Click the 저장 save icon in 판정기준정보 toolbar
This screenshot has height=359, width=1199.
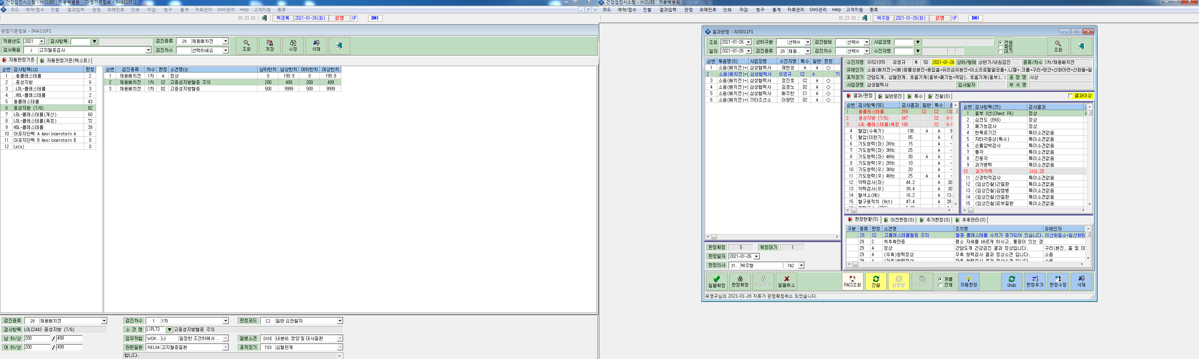tap(269, 45)
